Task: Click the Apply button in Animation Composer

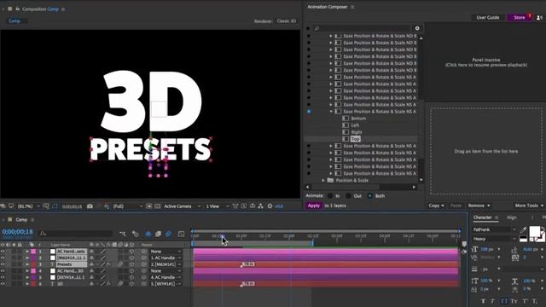Action: (x=314, y=206)
